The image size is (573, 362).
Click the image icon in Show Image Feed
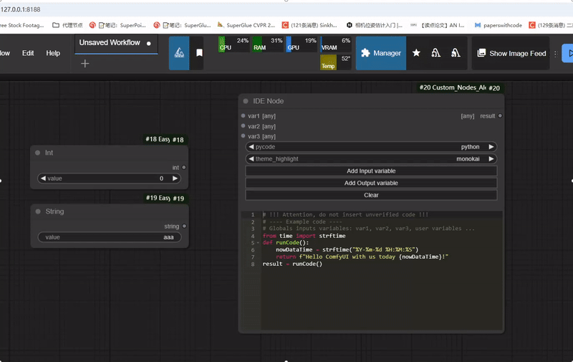(481, 53)
